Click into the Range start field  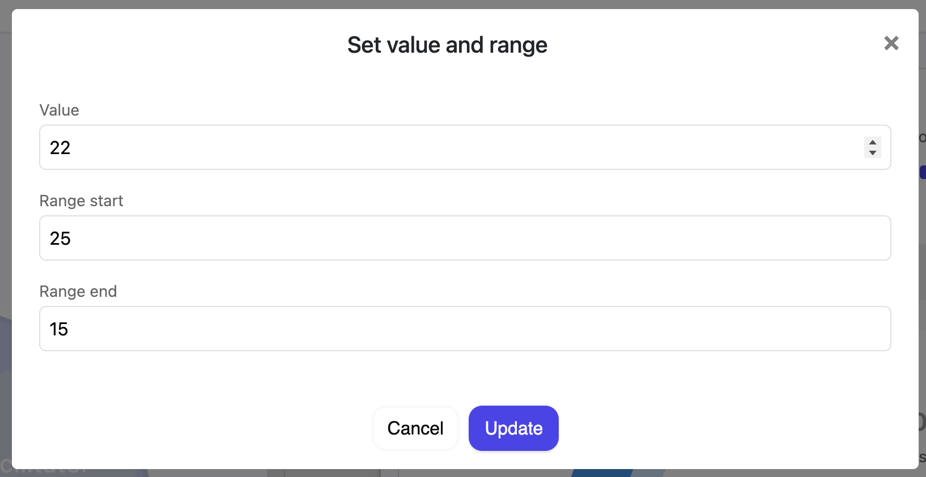pos(465,238)
